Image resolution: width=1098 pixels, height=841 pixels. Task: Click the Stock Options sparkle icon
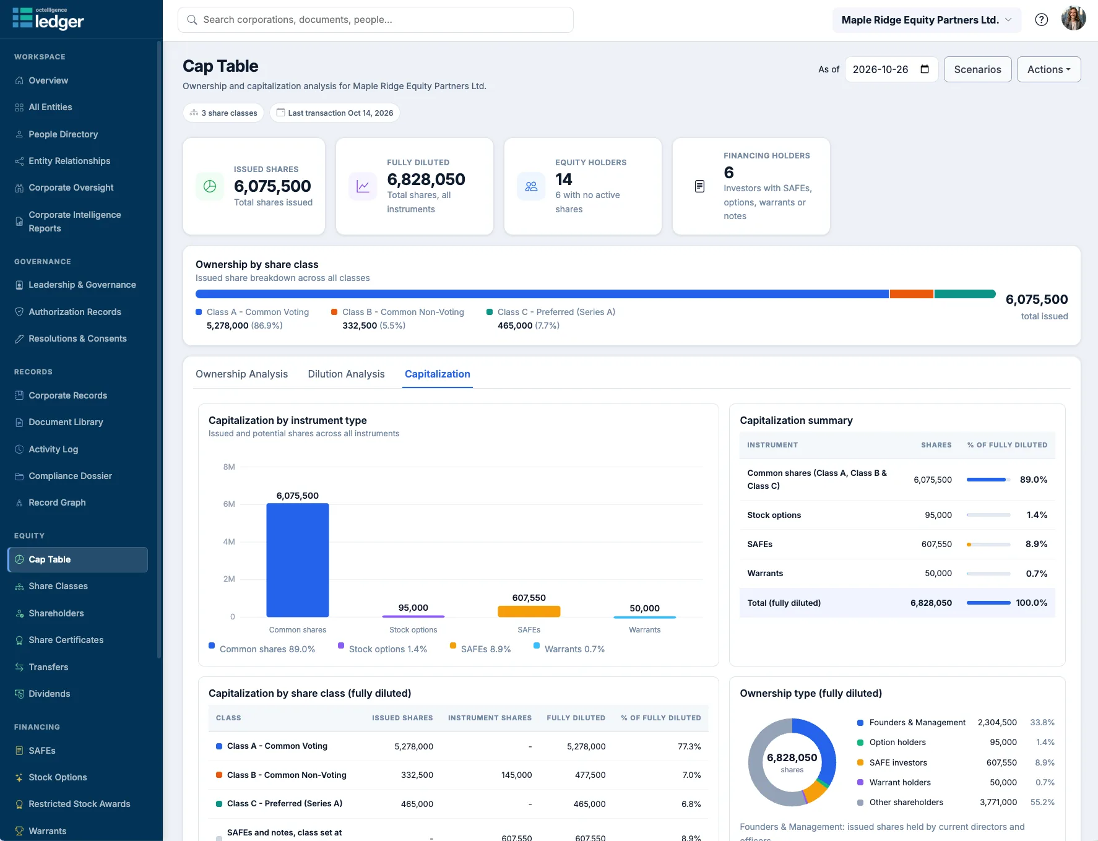[x=19, y=777]
